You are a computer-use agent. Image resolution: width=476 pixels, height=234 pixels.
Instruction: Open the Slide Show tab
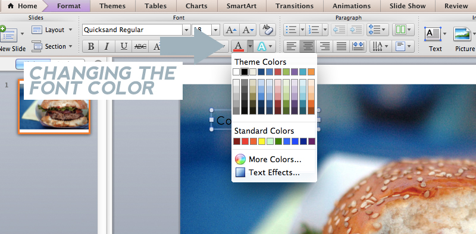408,6
